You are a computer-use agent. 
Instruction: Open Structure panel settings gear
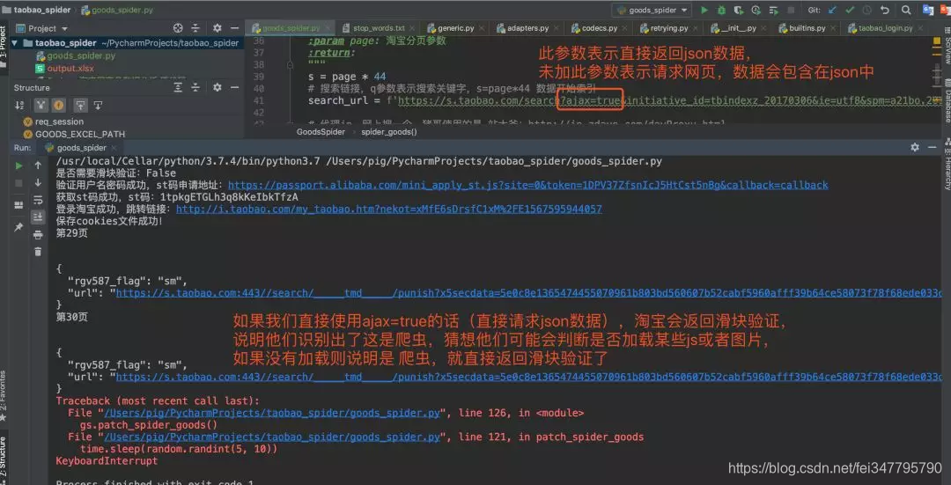pos(217,88)
